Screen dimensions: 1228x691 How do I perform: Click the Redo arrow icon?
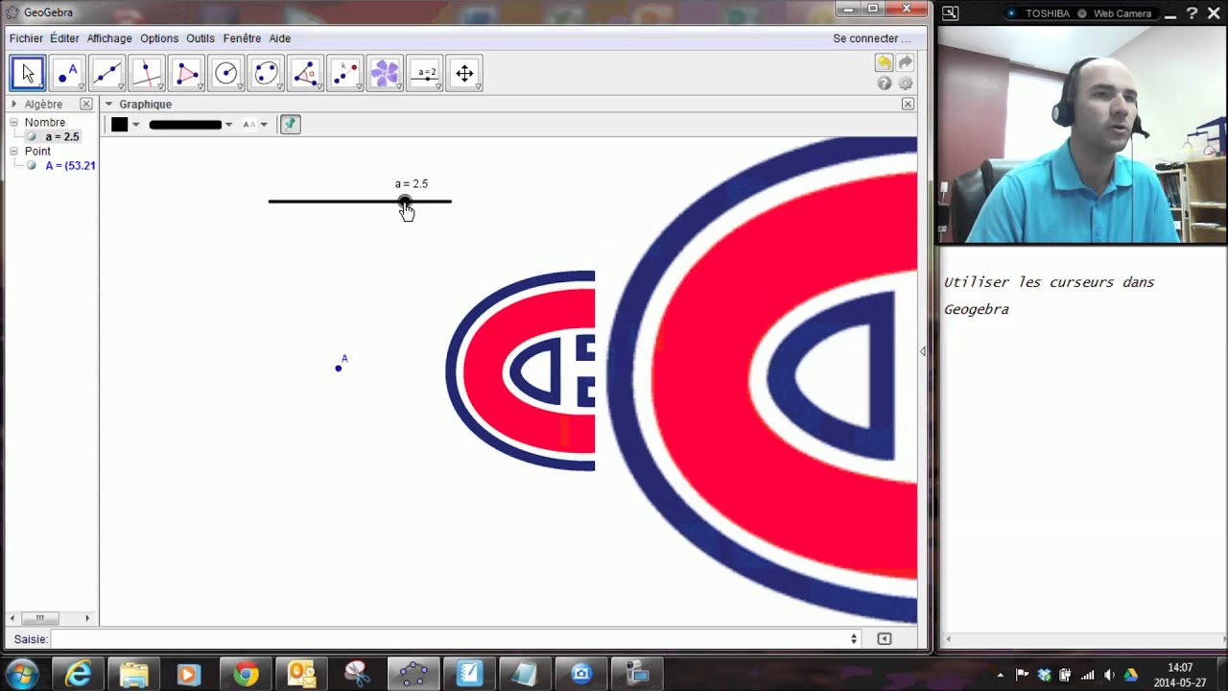pyautogui.click(x=905, y=62)
